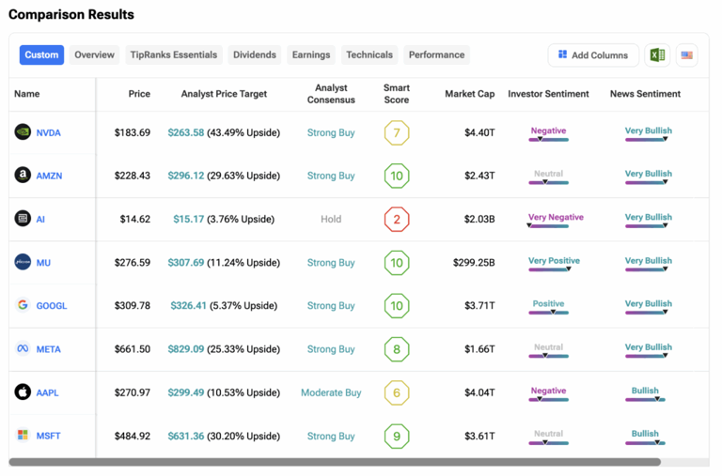
Task: Click the Apple logo icon
Action: click(23, 392)
